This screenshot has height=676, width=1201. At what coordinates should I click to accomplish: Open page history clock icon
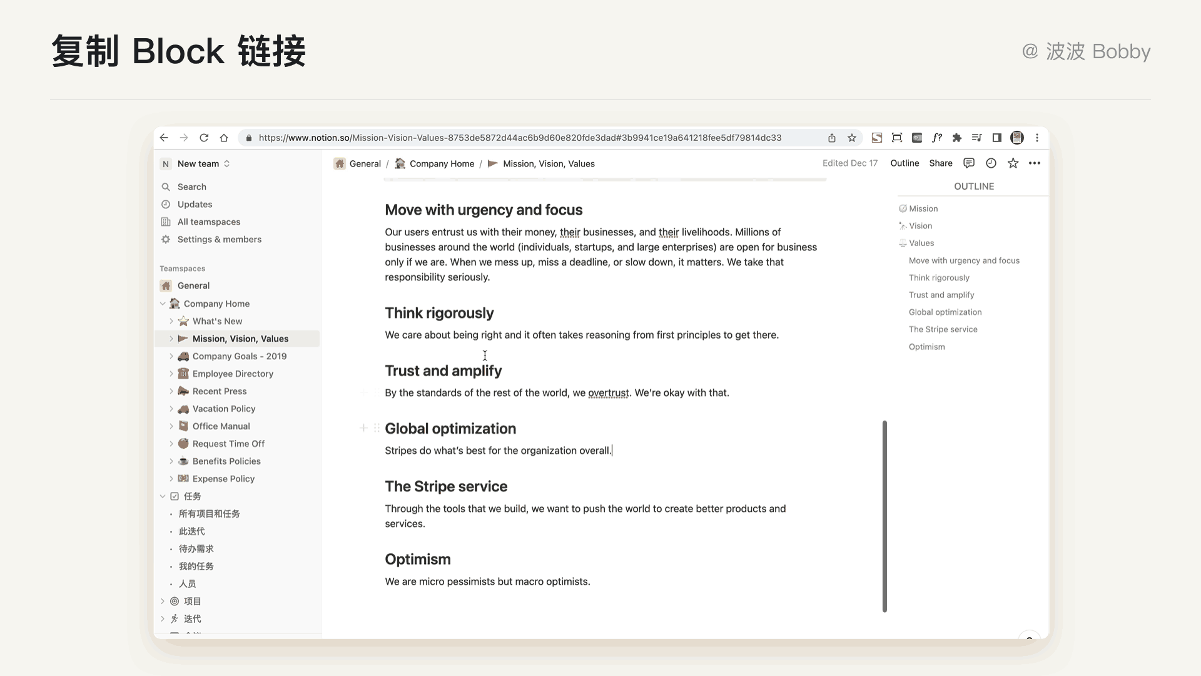click(x=991, y=163)
